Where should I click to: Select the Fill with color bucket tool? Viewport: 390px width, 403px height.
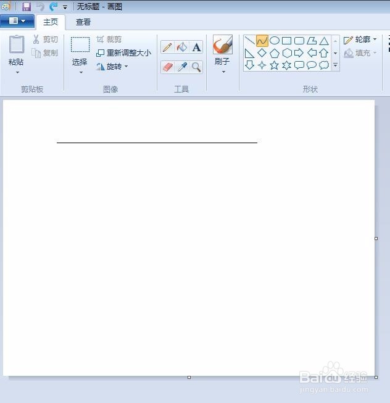click(x=182, y=48)
